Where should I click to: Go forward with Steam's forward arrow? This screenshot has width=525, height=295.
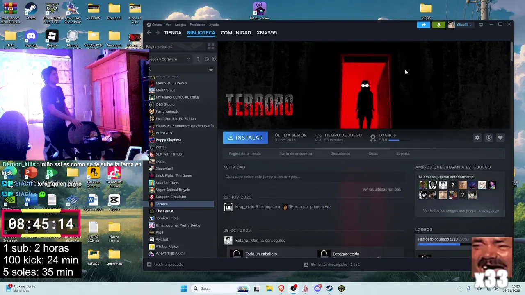point(157,33)
